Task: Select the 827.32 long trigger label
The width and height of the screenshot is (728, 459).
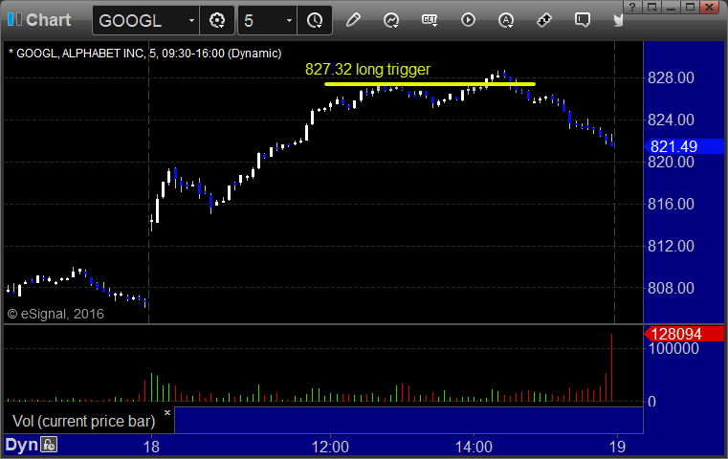Action: [x=367, y=69]
